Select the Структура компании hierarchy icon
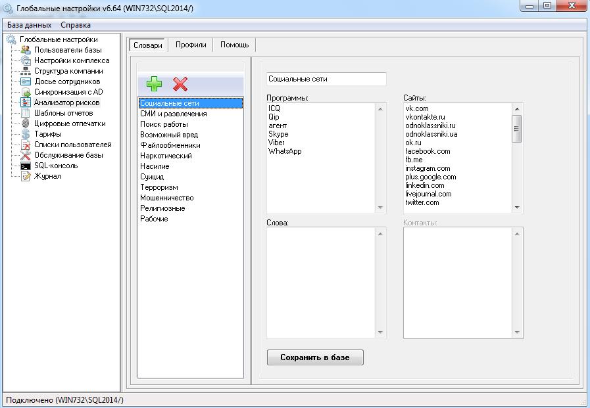This screenshot has width=590, height=408. [26, 71]
